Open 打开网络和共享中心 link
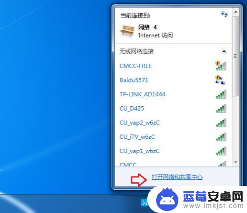247x213 pixels. (x=177, y=177)
